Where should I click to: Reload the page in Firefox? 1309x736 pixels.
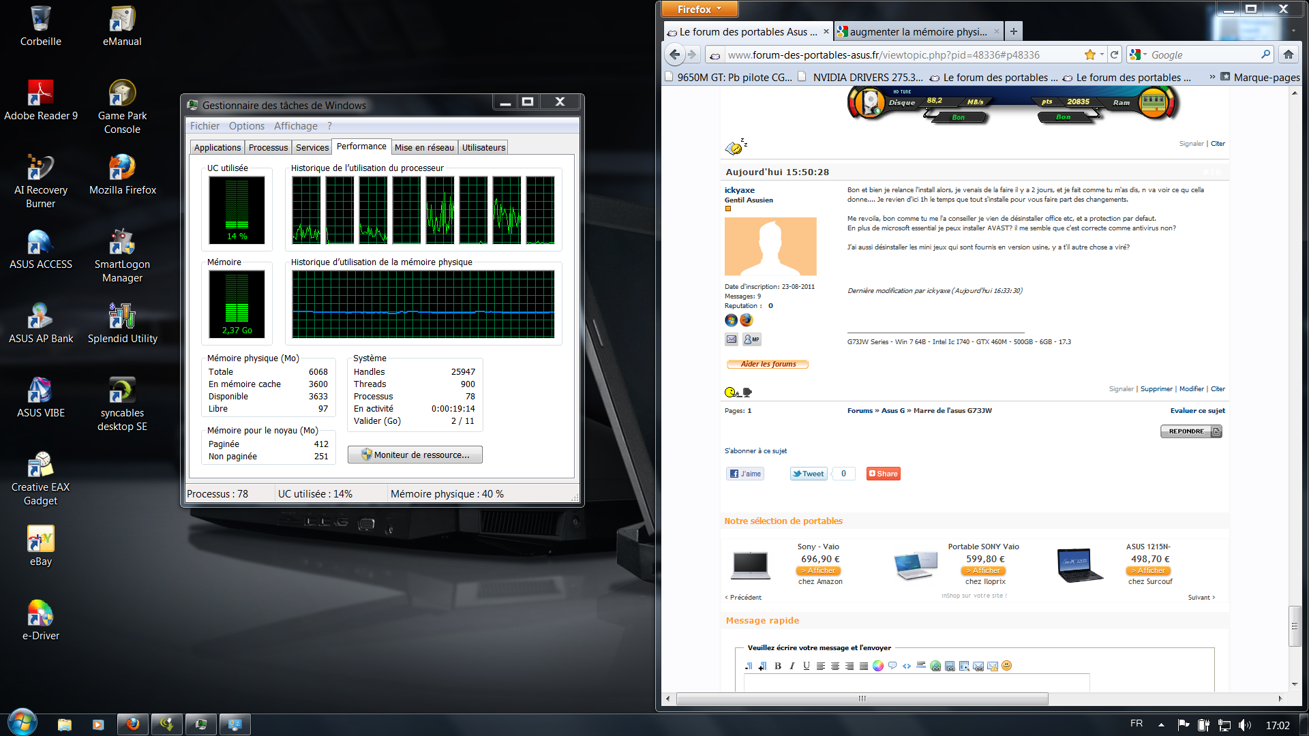pyautogui.click(x=1114, y=55)
